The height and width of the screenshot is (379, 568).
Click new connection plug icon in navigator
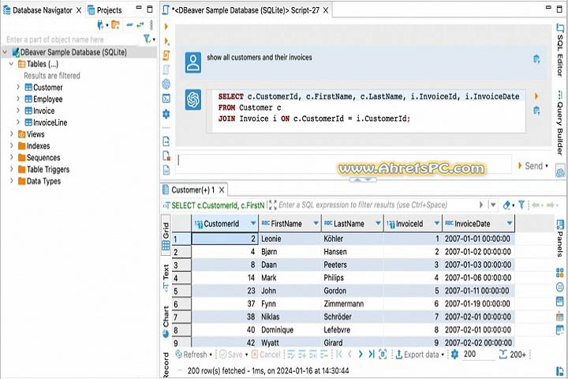[102, 25]
